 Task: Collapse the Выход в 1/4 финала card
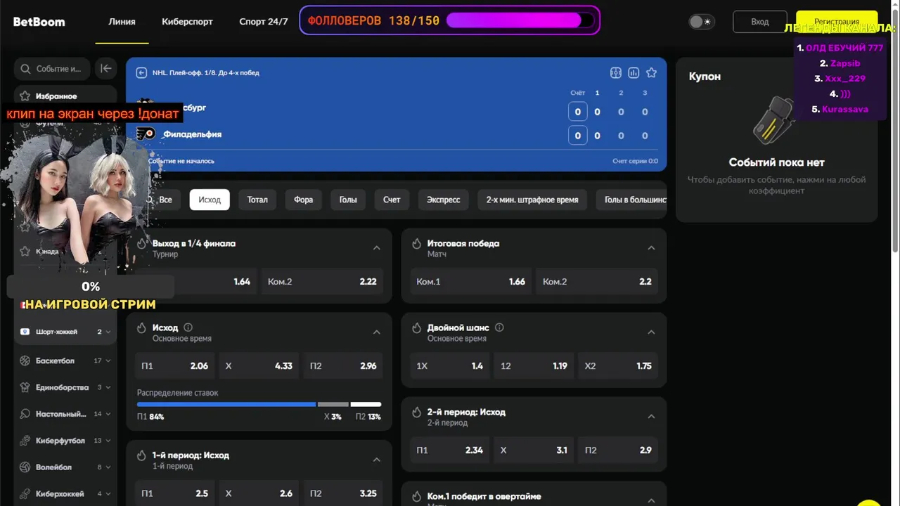[376, 248]
